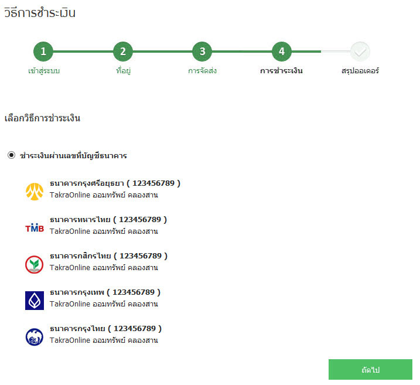Click the Bangkok Bank blue logo icon

click(x=34, y=301)
